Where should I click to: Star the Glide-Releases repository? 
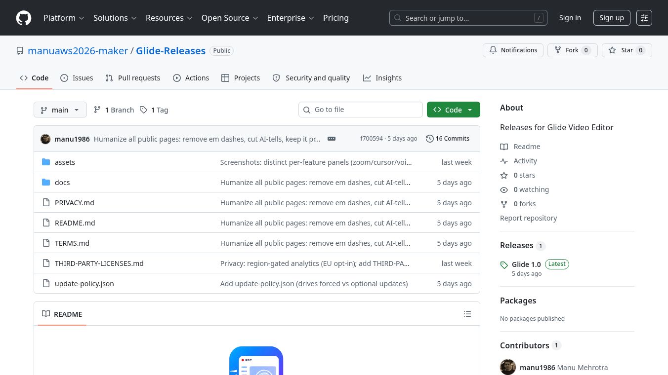[x=626, y=50]
